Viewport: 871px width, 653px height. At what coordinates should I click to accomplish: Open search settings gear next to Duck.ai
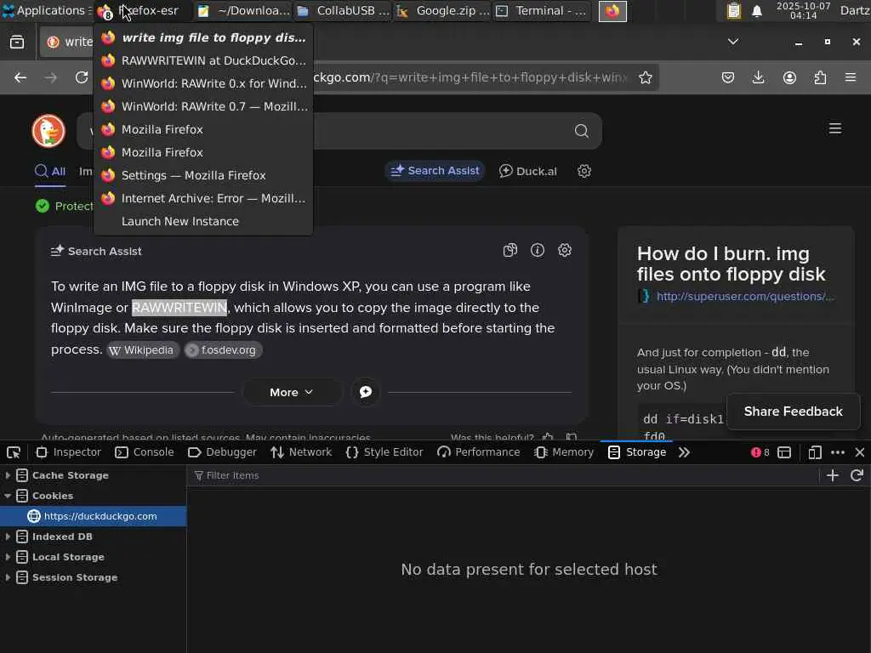pos(584,171)
